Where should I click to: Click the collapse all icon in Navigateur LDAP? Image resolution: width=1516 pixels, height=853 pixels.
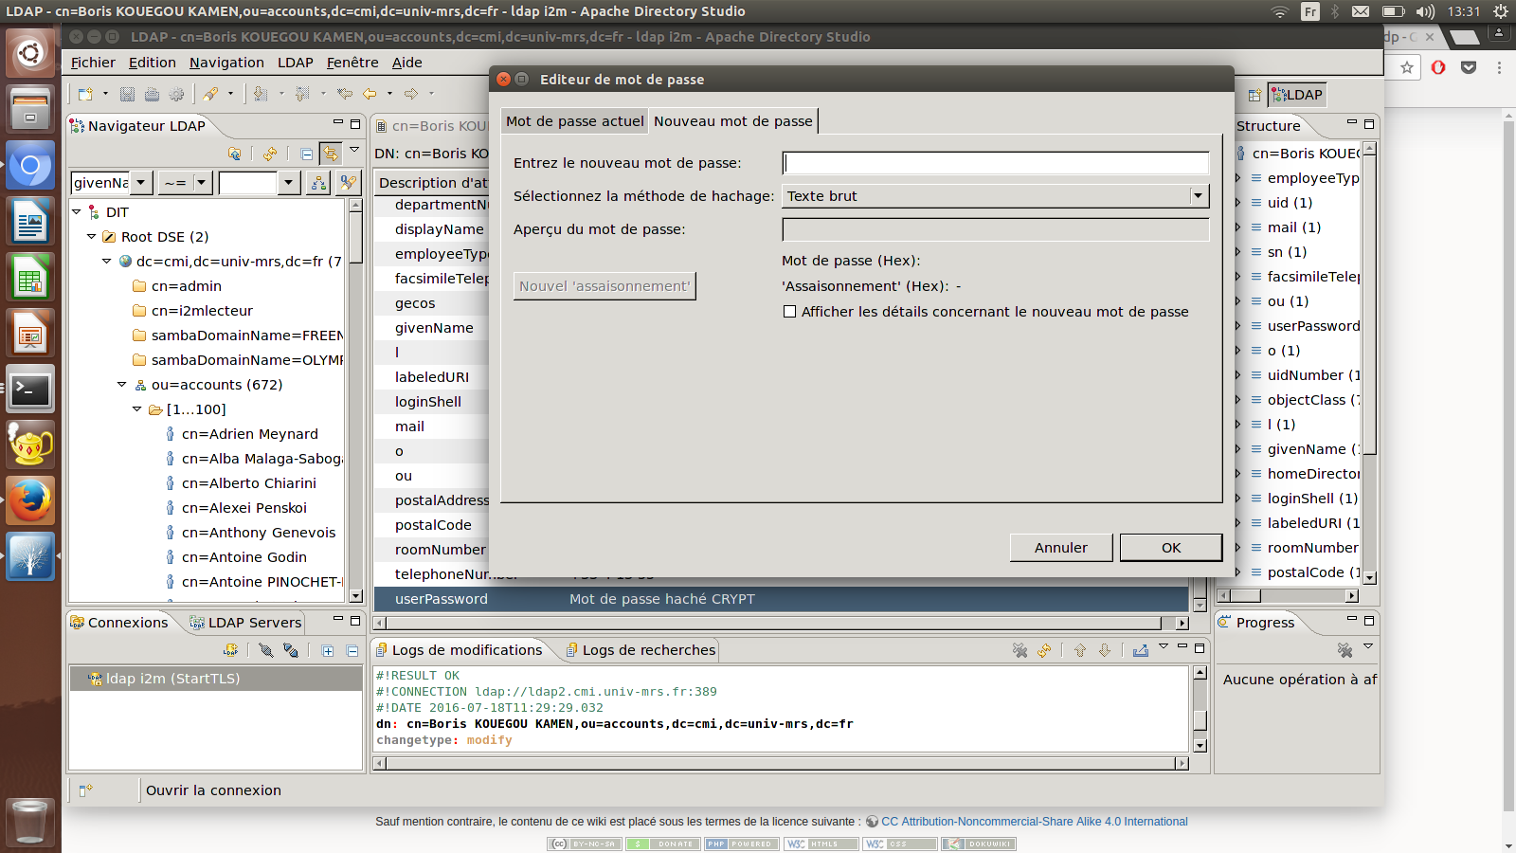306,154
